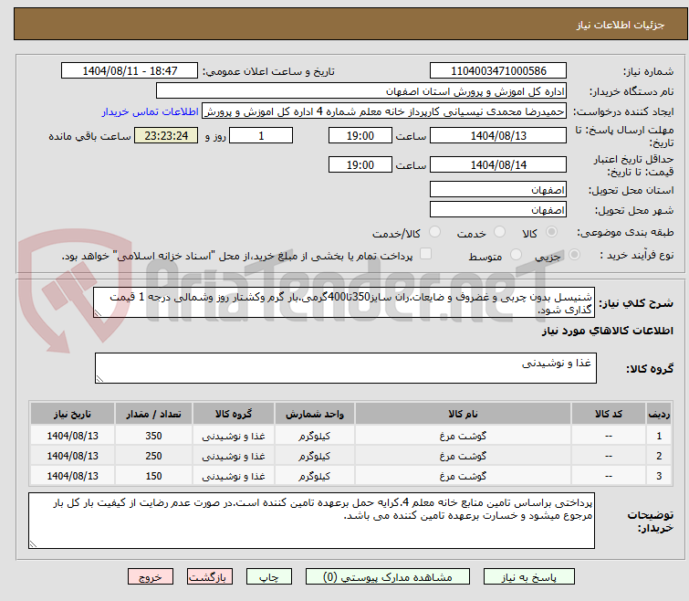
Task: Click the تعداد / مقدار column header
Action: pyautogui.click(x=152, y=414)
